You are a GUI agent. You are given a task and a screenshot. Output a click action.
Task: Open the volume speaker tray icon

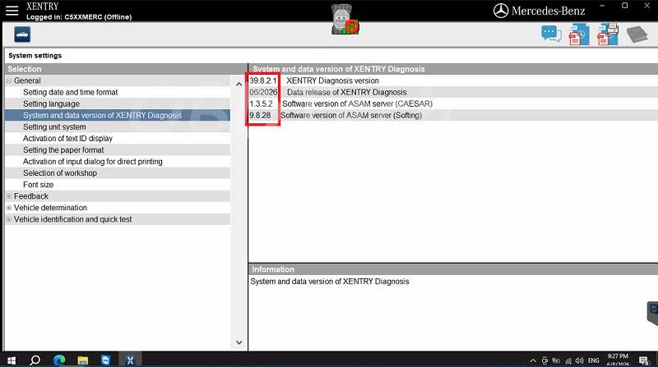coord(580,360)
